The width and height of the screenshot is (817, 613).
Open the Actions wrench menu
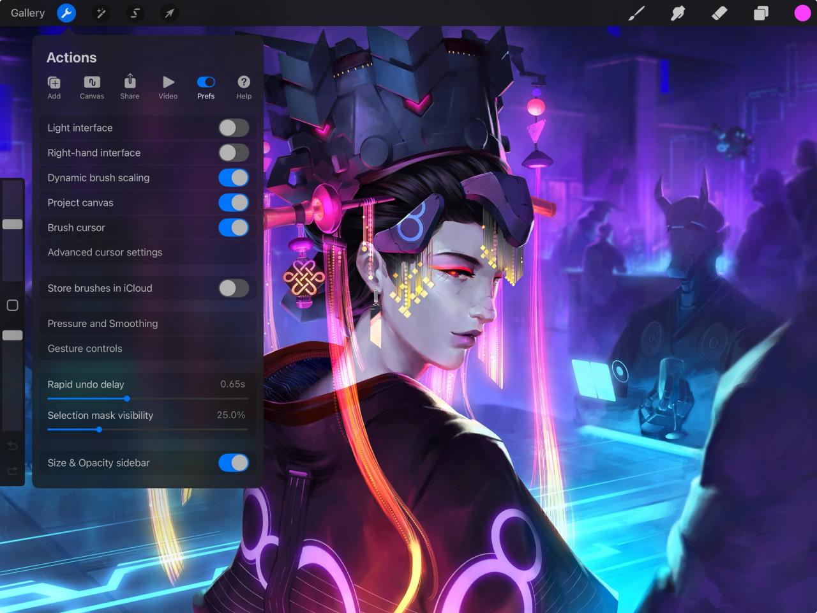pos(66,13)
